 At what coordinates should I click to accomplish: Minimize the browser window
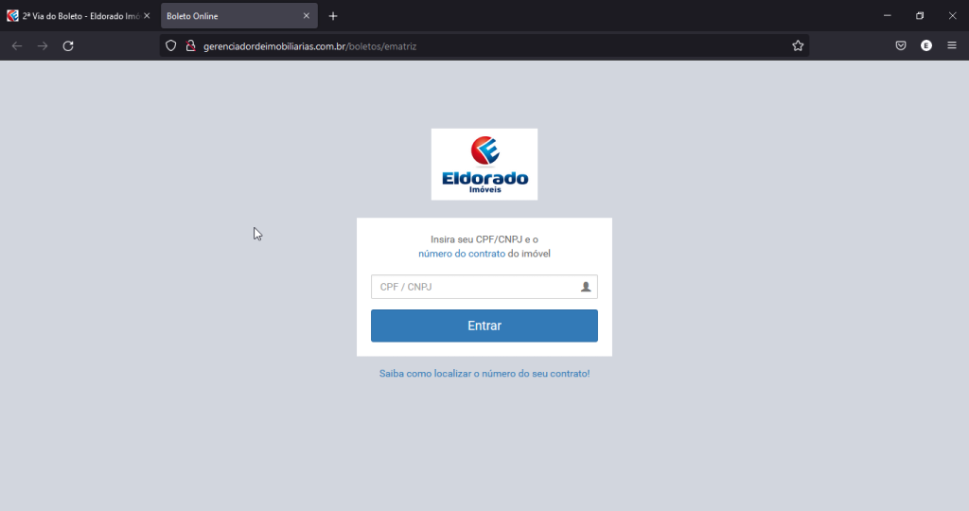(888, 16)
